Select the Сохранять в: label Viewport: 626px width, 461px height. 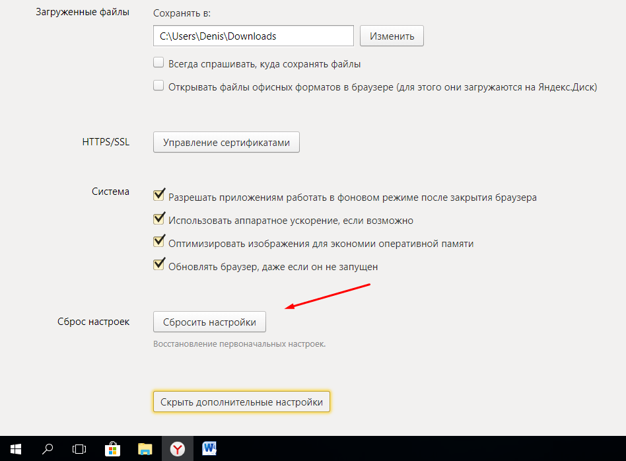click(182, 13)
